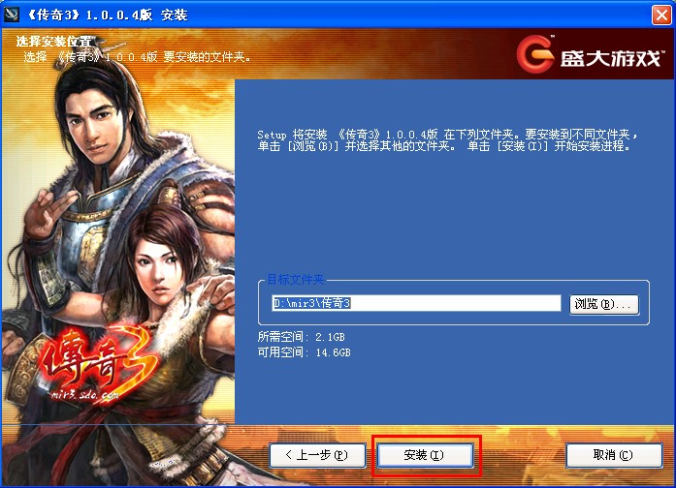Viewport: 676px width, 488px height.
Task: Click the 傳奇3 game logo artwork
Action: pos(100,363)
